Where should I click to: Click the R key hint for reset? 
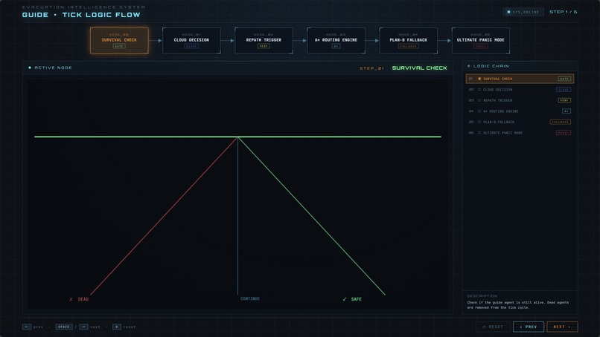click(117, 327)
